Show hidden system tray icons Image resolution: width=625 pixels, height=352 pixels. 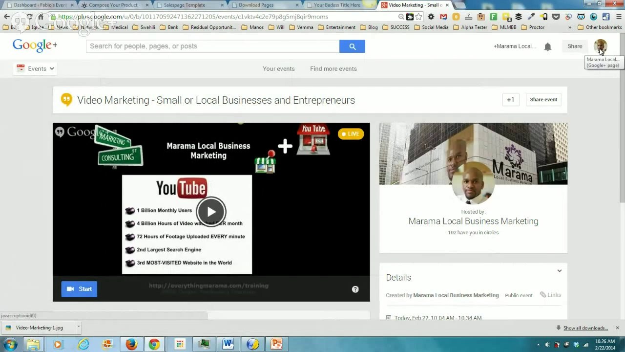point(539,344)
